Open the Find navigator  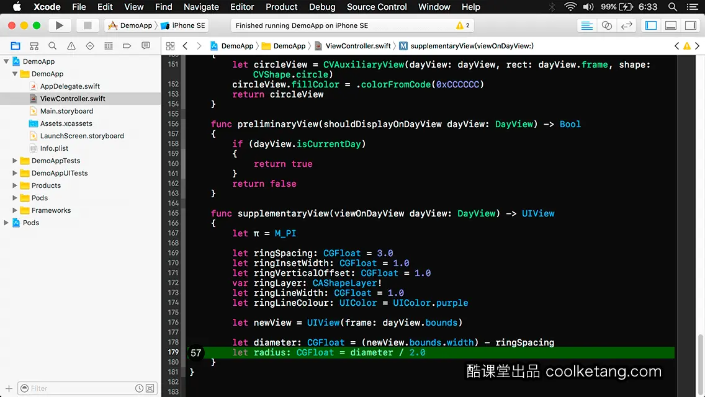(x=52, y=46)
